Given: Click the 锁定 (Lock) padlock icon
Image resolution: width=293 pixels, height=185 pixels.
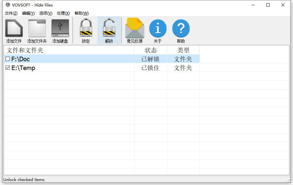Looking at the screenshot, I should click(86, 27).
